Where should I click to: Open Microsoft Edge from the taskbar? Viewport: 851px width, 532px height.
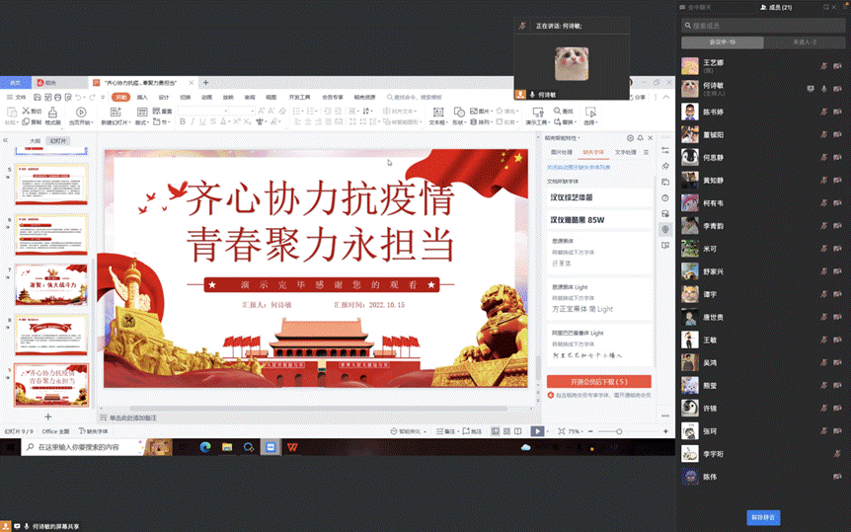(205, 447)
